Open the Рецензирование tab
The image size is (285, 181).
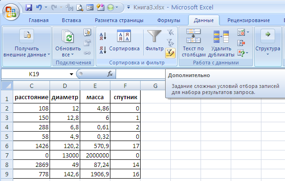(249, 20)
